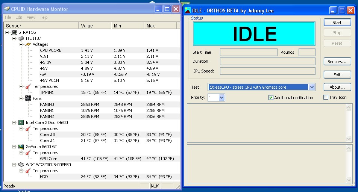The image size is (358, 192).
Task: Click the GeForce 8600 GT card icon
Action: pos(21,147)
